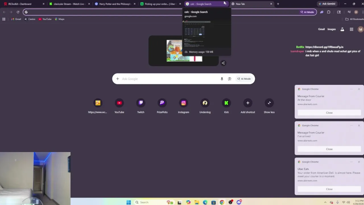Open the Chrome profile avatar in toolbar
364x205 pixels.
pos(356,12)
